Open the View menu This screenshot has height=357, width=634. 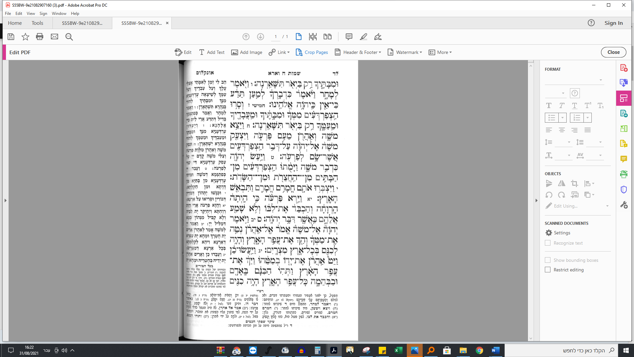coord(31,14)
